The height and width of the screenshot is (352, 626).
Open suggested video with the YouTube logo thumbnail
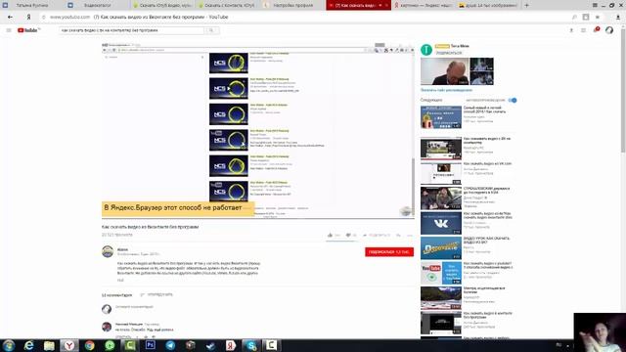pos(441,273)
